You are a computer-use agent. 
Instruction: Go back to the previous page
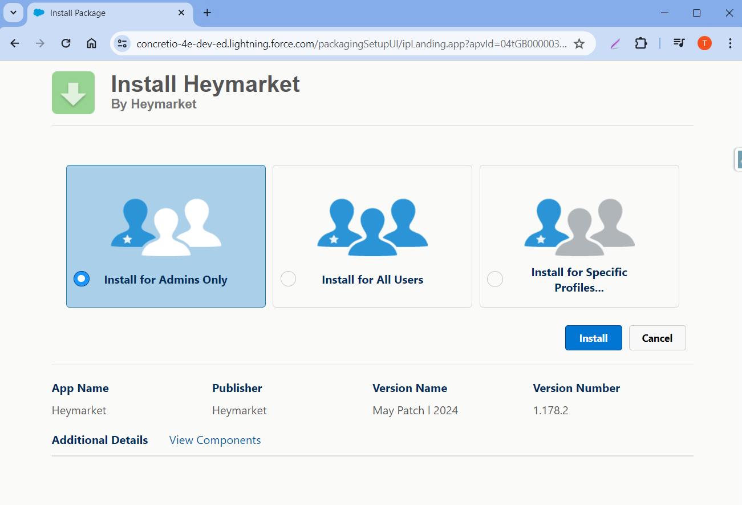[x=15, y=43]
